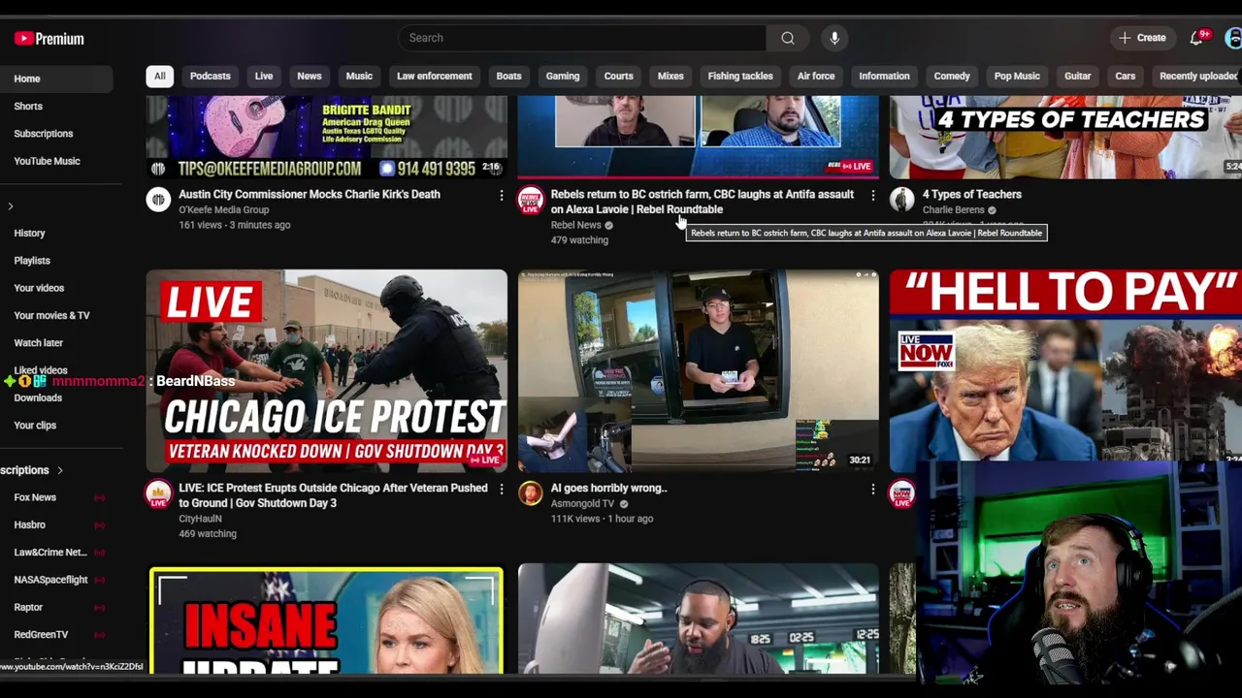Open Charlie Berens channel avatar

coord(902,200)
